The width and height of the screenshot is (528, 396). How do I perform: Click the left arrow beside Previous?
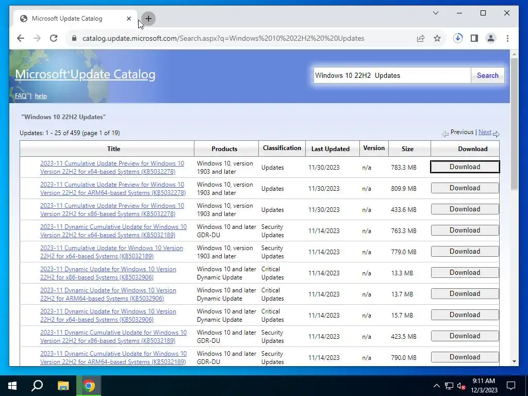click(445, 134)
